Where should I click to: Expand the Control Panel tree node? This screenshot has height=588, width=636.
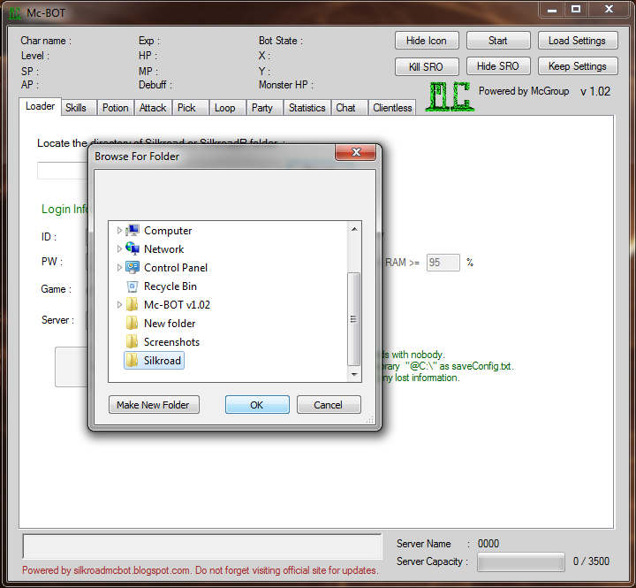tap(119, 267)
